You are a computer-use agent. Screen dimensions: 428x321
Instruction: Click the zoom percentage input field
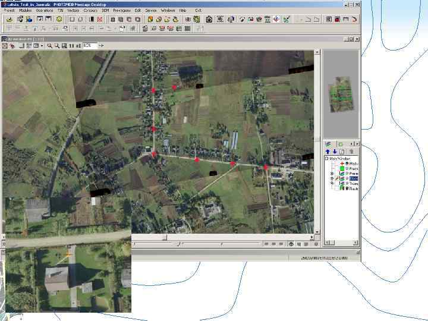pyautogui.click(x=90, y=46)
